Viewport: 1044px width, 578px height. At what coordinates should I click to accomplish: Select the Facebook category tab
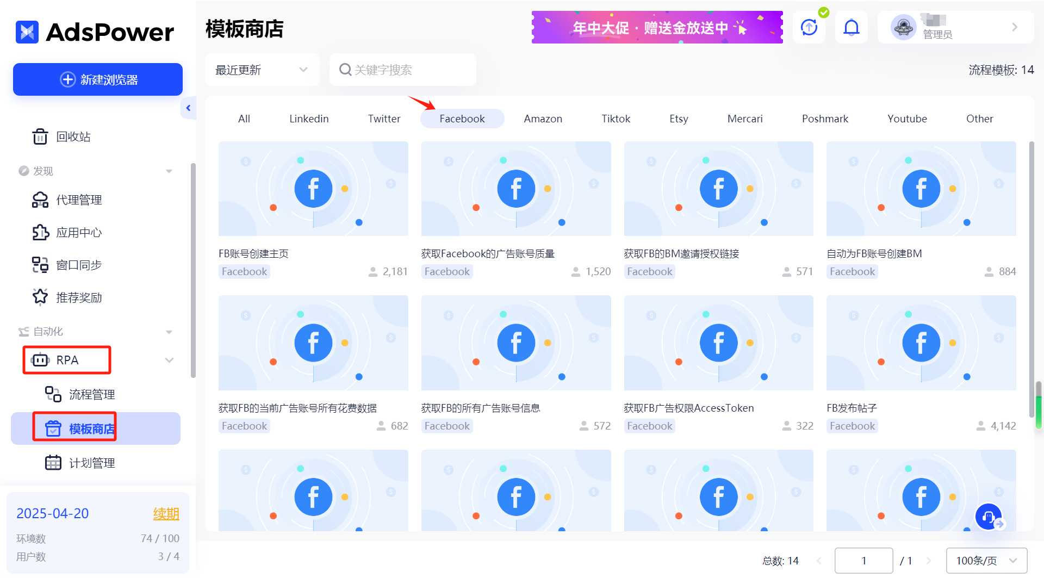click(x=462, y=119)
